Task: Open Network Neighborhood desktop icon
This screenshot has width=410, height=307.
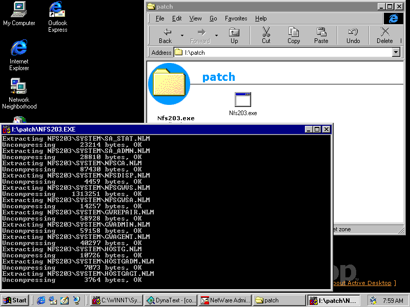Action: coord(19,94)
